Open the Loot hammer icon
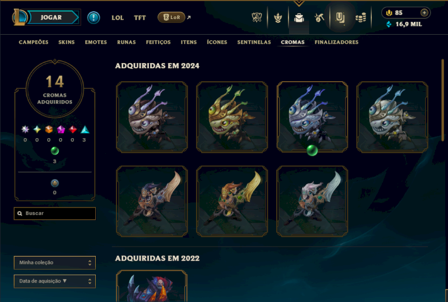Screen dimensions: 448x302 319,18
